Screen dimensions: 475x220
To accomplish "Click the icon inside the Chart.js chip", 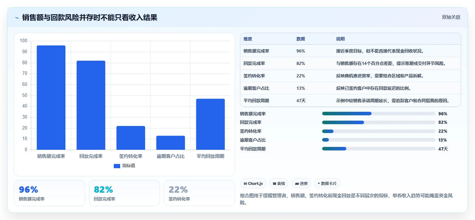I will [245, 183].
